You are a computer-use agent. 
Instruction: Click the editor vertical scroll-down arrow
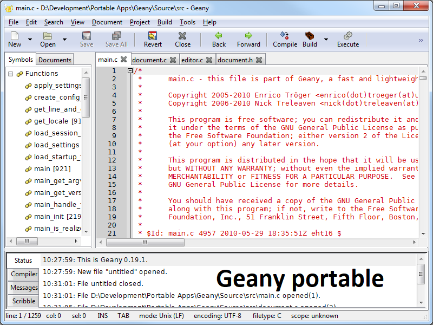423,234
